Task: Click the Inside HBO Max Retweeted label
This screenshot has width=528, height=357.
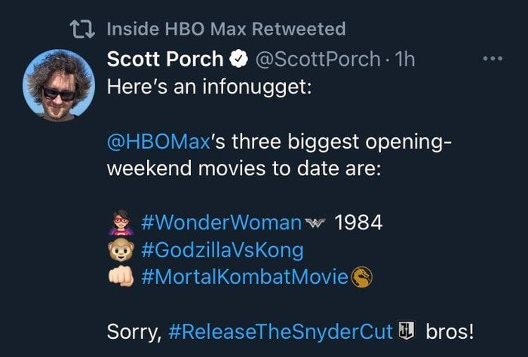Action: pos(226,29)
